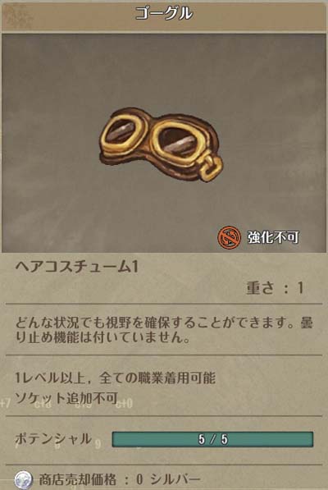Click the left lens of the goggles
Image resolution: width=328 pixels, height=490 pixels.
(x=121, y=133)
